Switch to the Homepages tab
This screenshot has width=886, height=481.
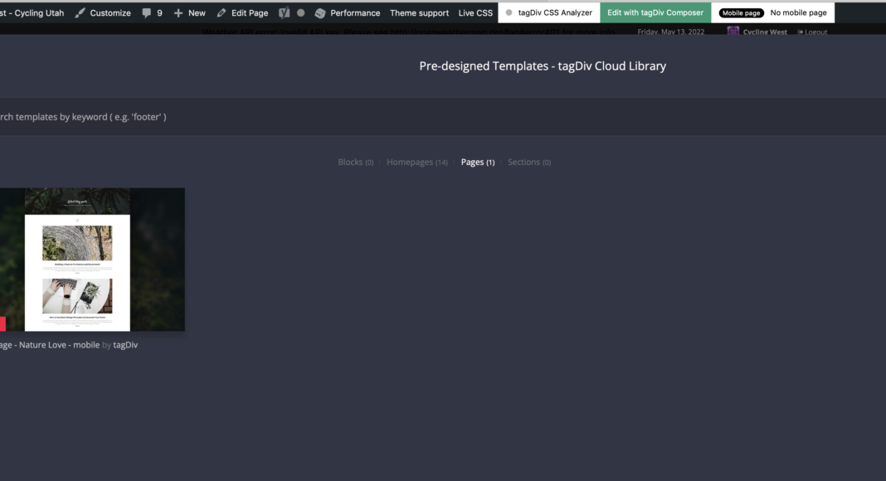[416, 163]
